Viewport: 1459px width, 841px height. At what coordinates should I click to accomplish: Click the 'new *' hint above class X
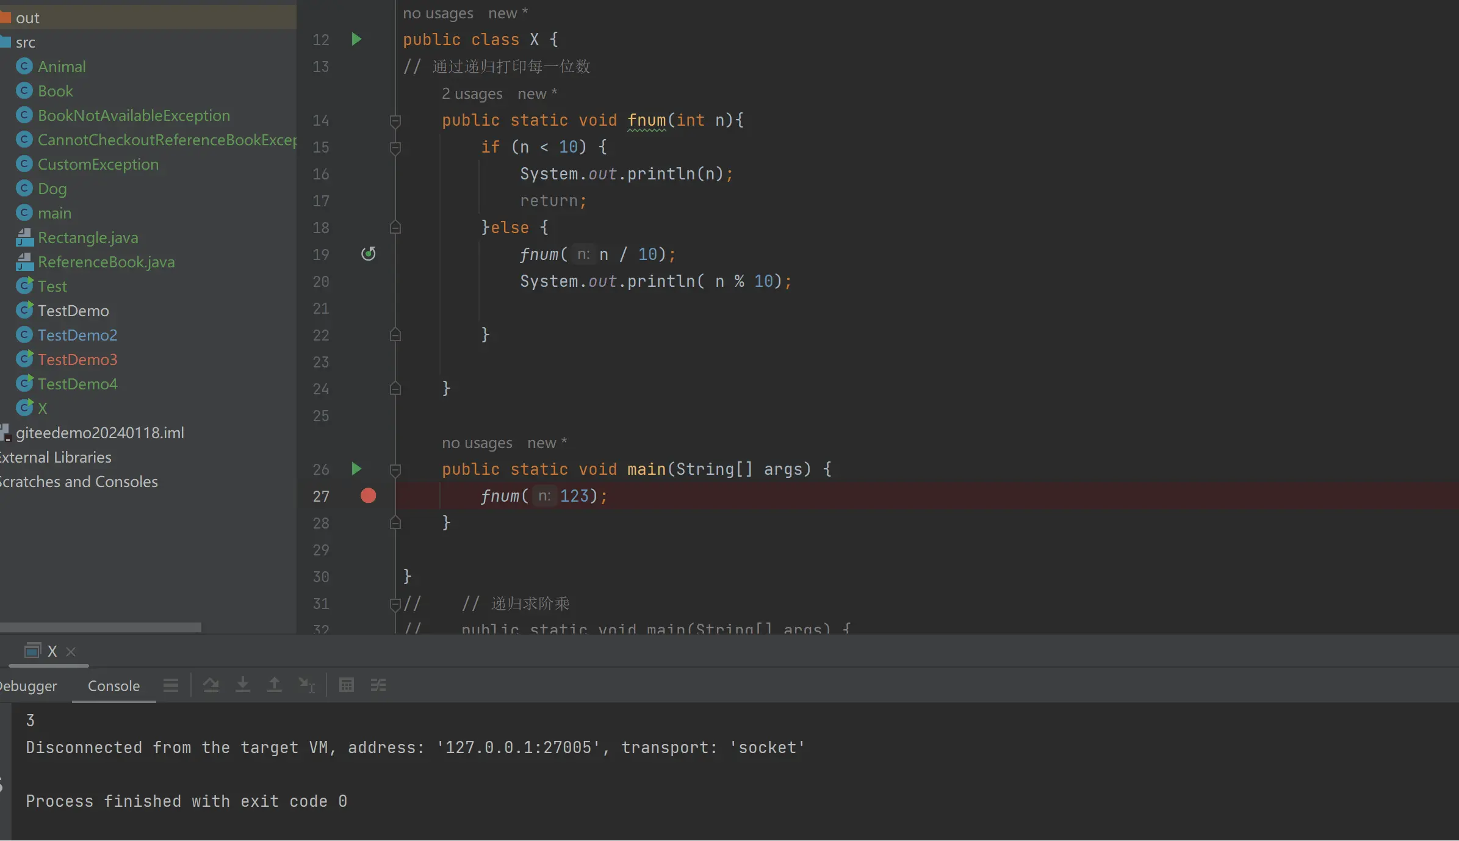pyautogui.click(x=508, y=13)
